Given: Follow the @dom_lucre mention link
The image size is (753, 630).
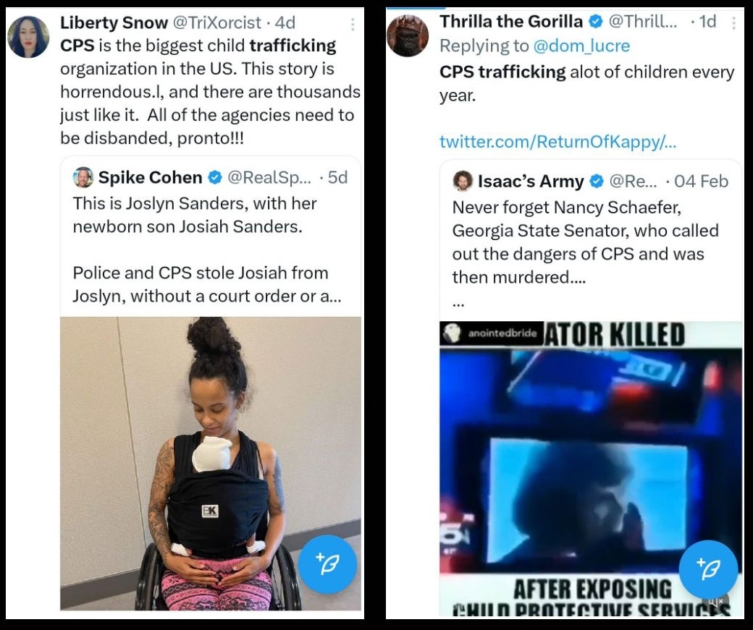Looking at the screenshot, I should click(x=581, y=46).
